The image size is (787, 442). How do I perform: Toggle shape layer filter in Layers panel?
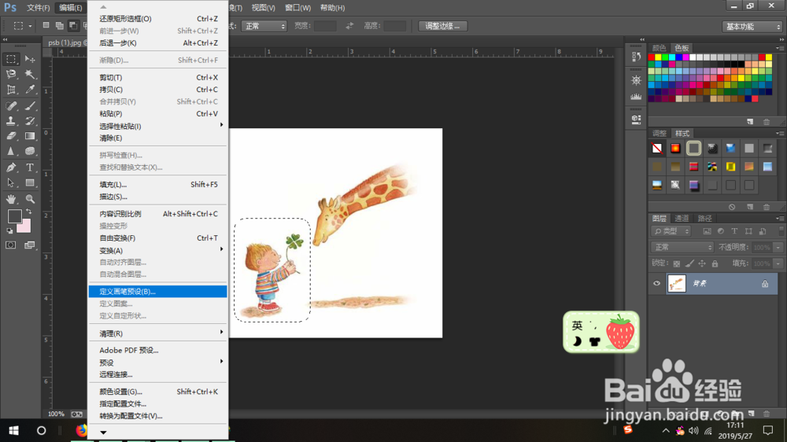(748, 231)
